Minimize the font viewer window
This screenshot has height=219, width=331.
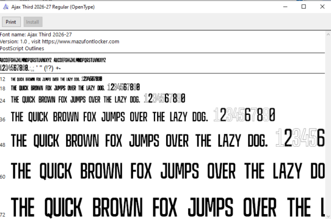tap(285, 7)
